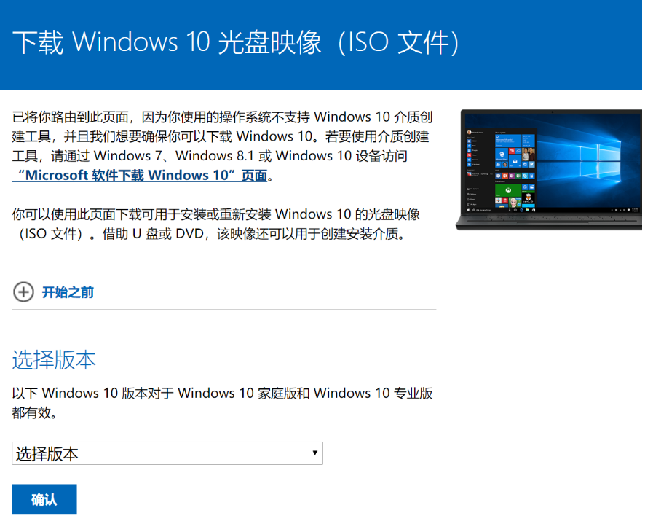The image size is (645, 524).
Task: Click the Cortana welcome tile in laptop image
Action: pos(508,141)
